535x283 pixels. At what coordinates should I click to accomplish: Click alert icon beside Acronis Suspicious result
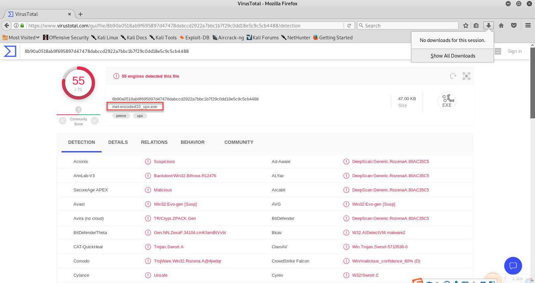(x=148, y=162)
